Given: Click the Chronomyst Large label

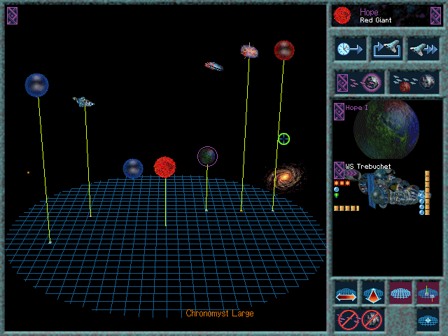Looking at the screenshot, I should pyautogui.click(x=220, y=314).
